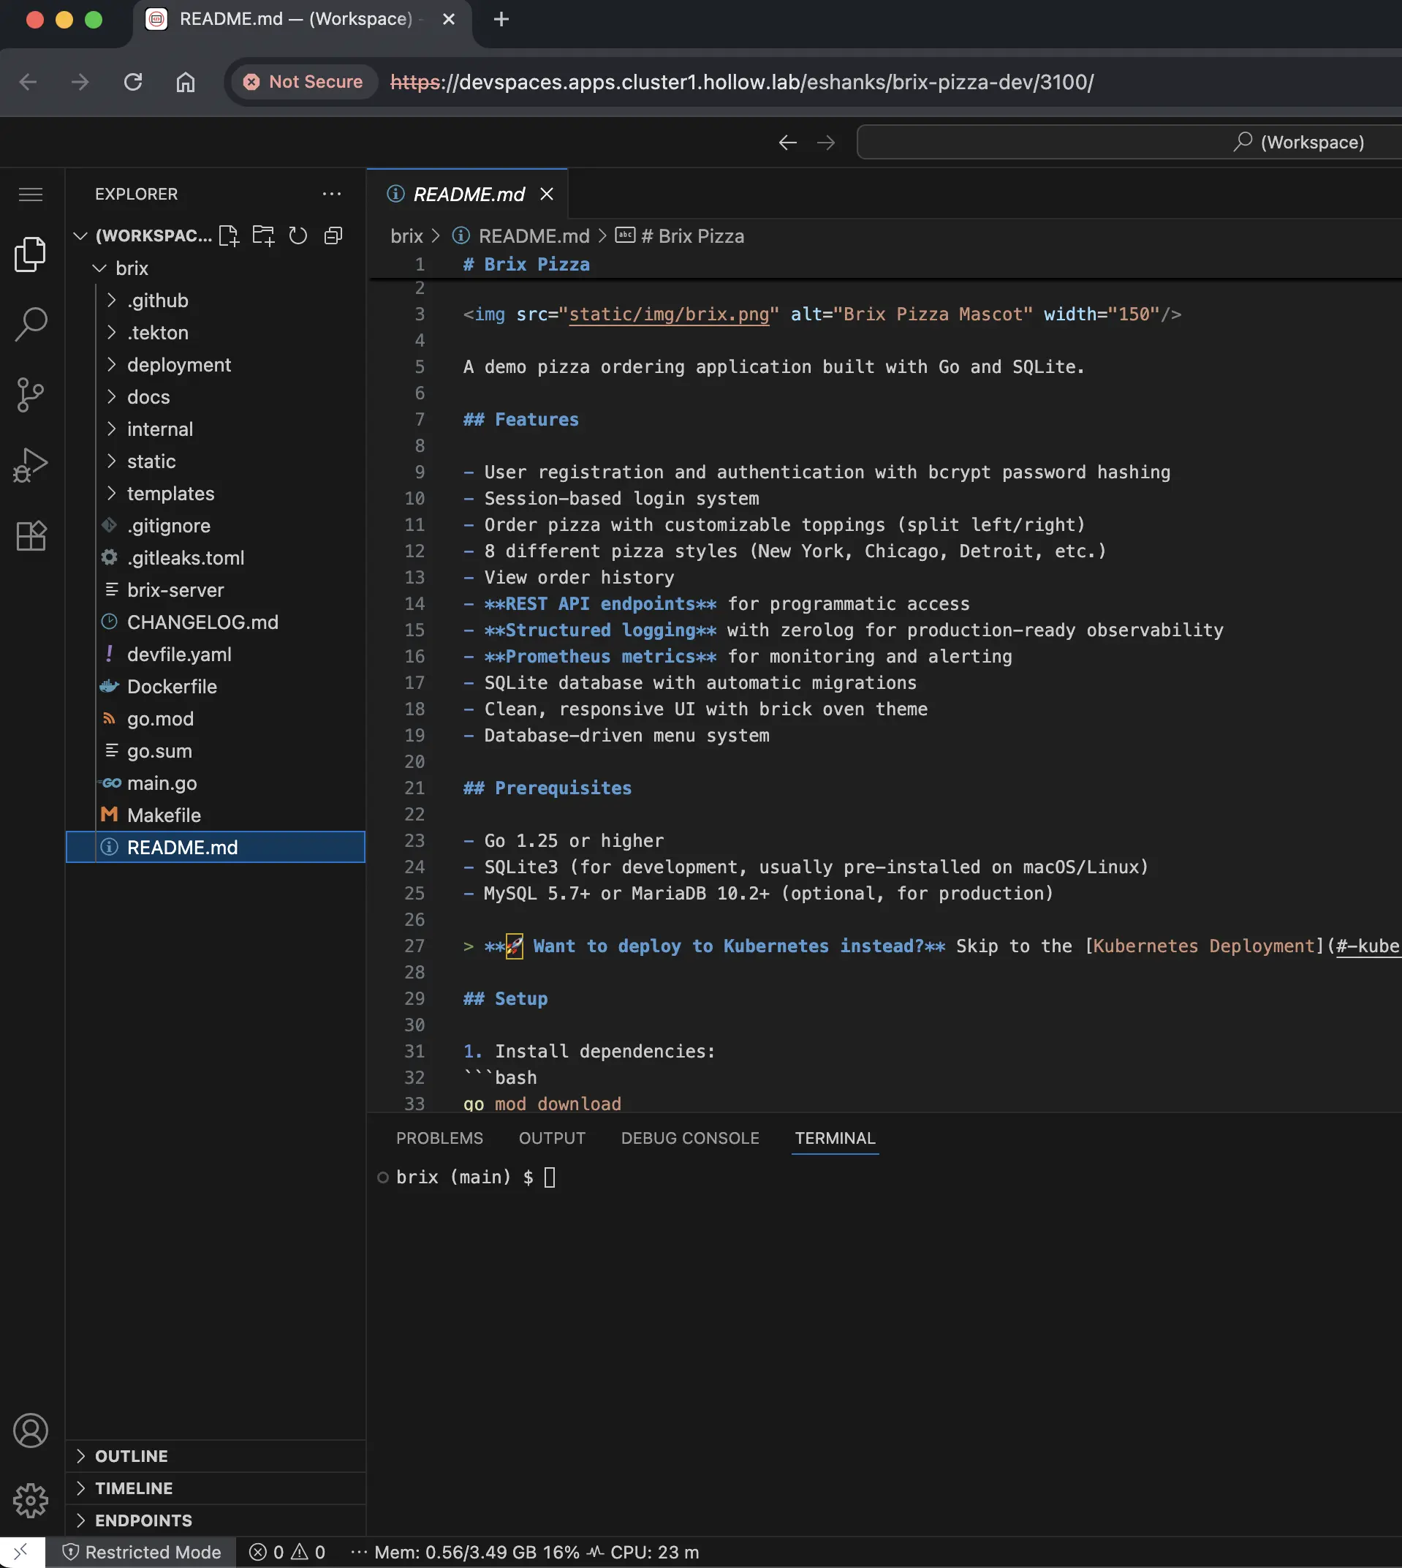Click the # Brix Pizza breadcrumb
1402x1568 pixels.
tap(681, 235)
